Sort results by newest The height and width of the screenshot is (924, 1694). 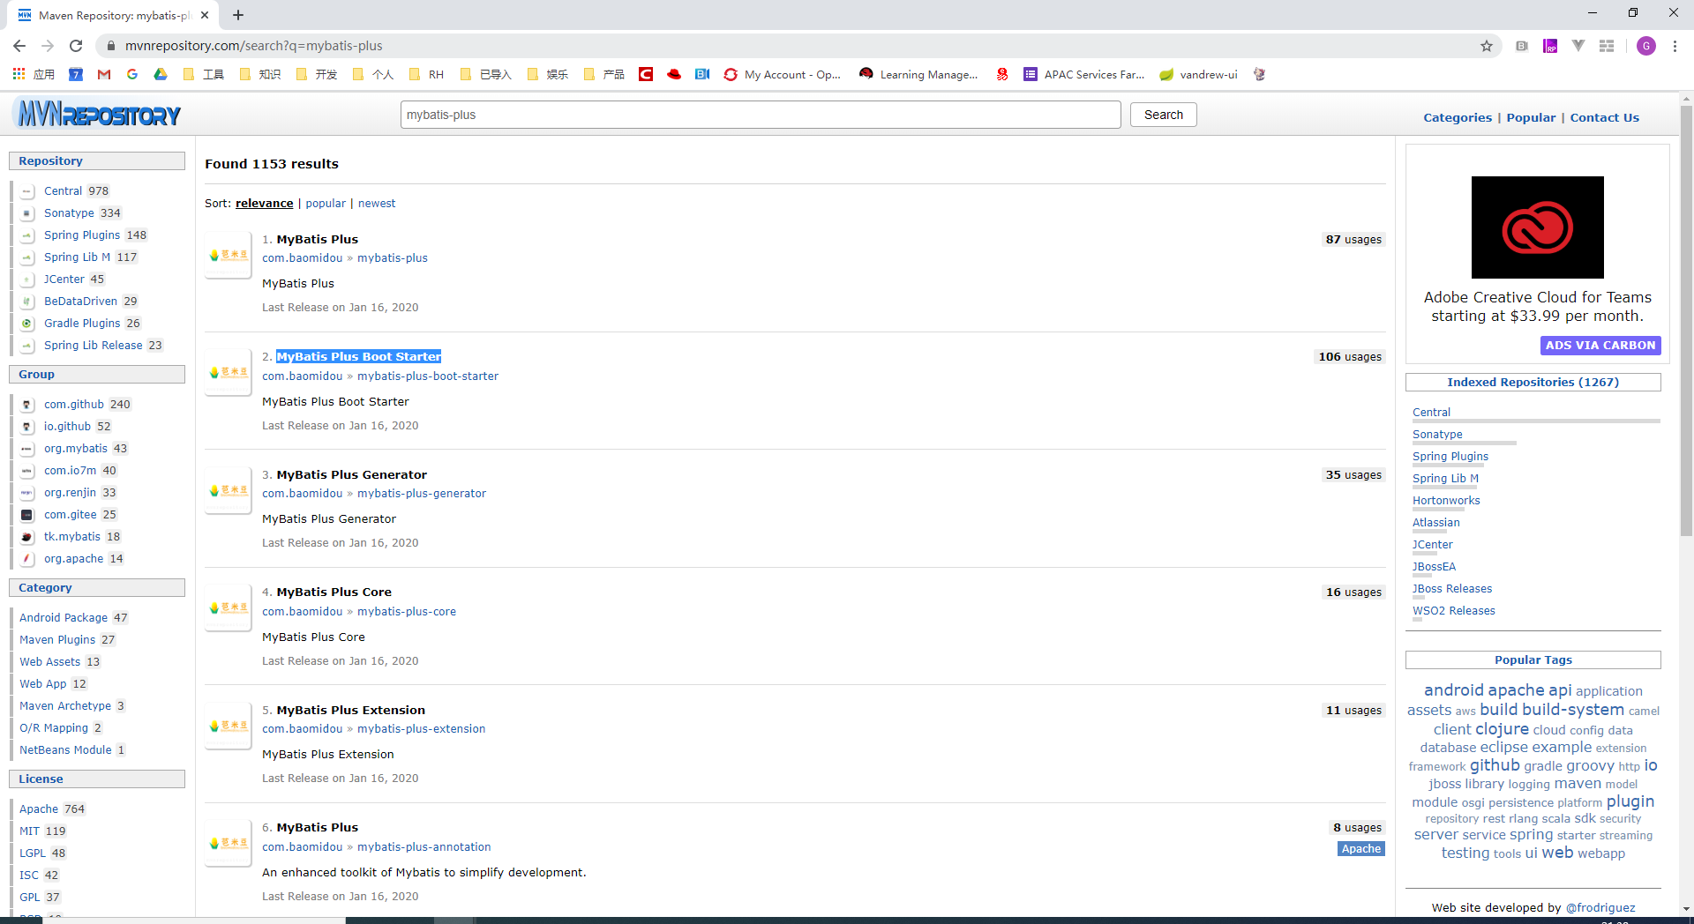click(x=377, y=203)
